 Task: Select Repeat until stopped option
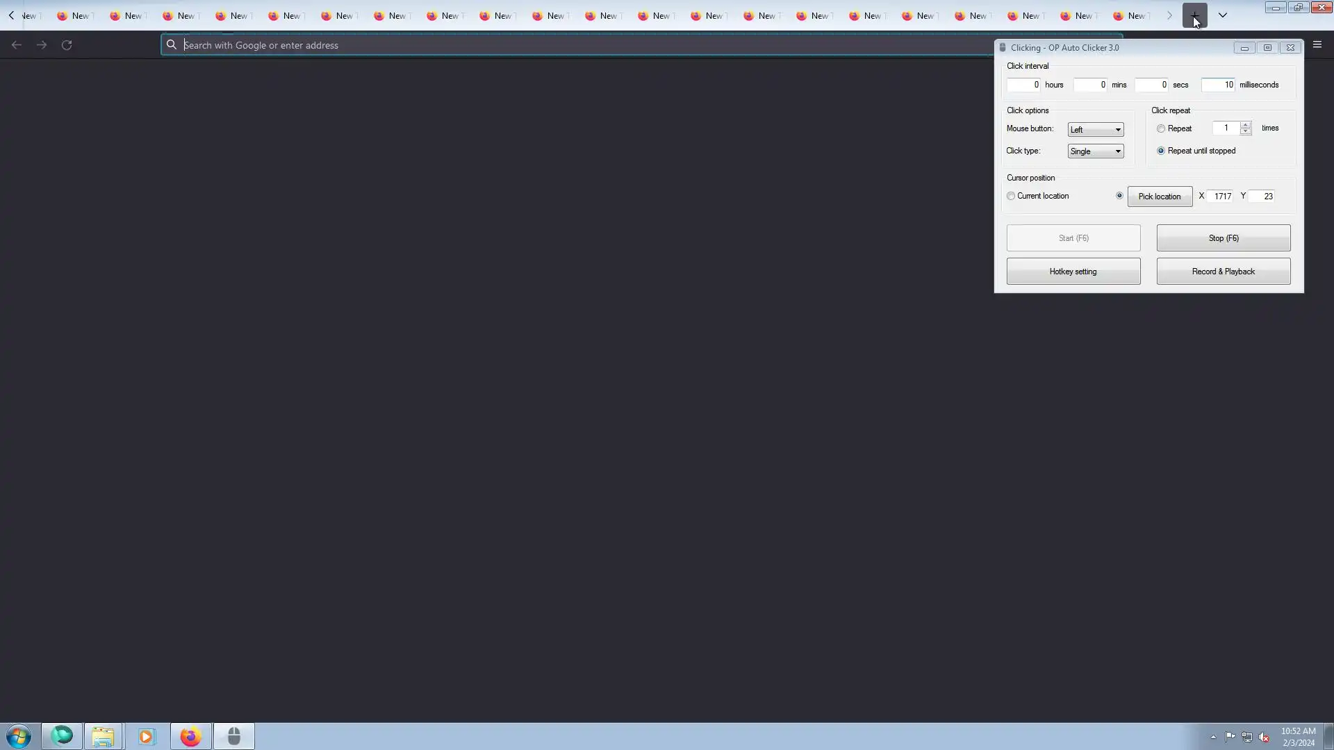pyautogui.click(x=1161, y=151)
